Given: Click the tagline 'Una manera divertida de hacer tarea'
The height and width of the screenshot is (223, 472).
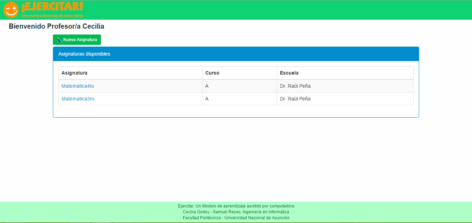Looking at the screenshot, I should point(52,16).
